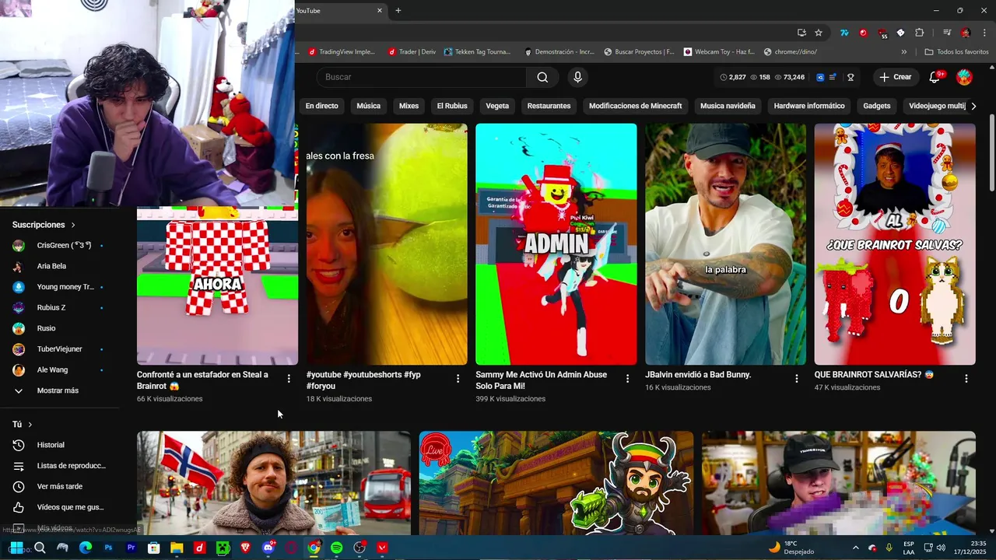Select the 'En directo' filter chip
This screenshot has height=560, width=996.
[321, 106]
